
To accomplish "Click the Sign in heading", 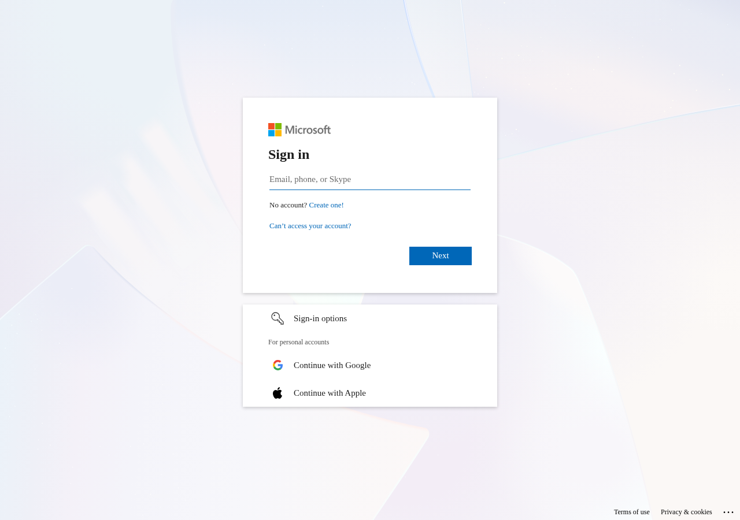I will pyautogui.click(x=289, y=154).
